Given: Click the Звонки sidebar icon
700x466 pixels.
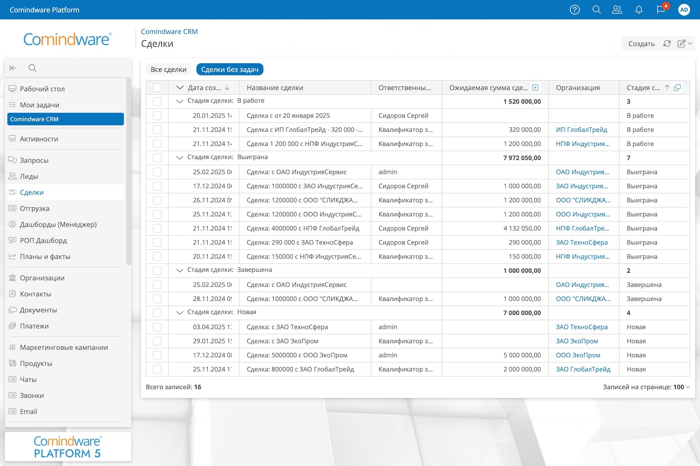Looking at the screenshot, I should coord(13,396).
